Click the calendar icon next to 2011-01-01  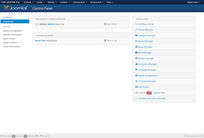click(x=105, y=24)
